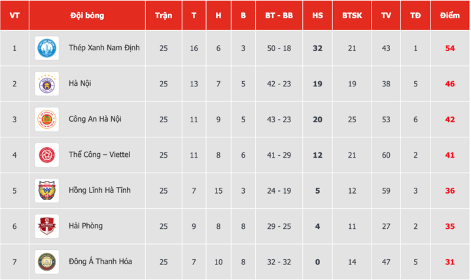Click Nam Định's 54 points cell
This screenshot has height=280, width=471.
point(450,48)
